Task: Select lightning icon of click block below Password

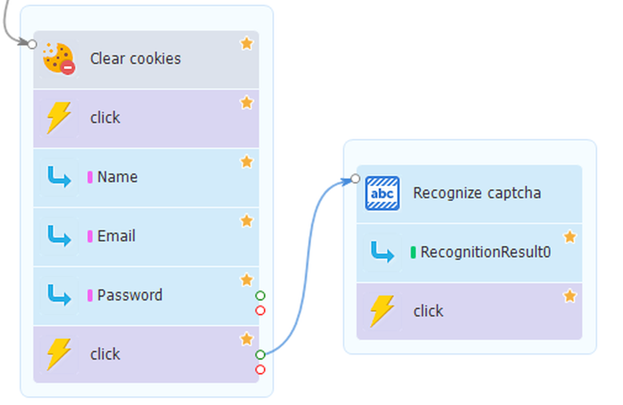Action: [x=59, y=354]
